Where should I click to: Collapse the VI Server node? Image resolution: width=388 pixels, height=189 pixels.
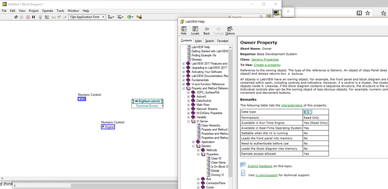(188, 121)
